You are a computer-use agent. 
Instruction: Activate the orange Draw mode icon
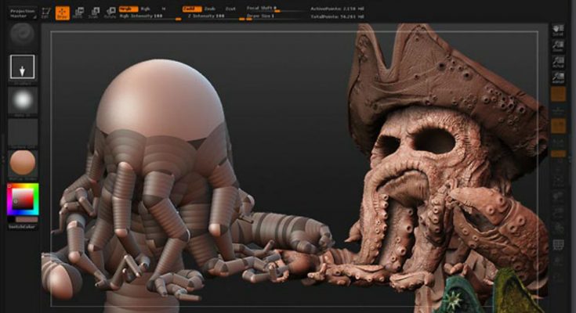[62, 13]
